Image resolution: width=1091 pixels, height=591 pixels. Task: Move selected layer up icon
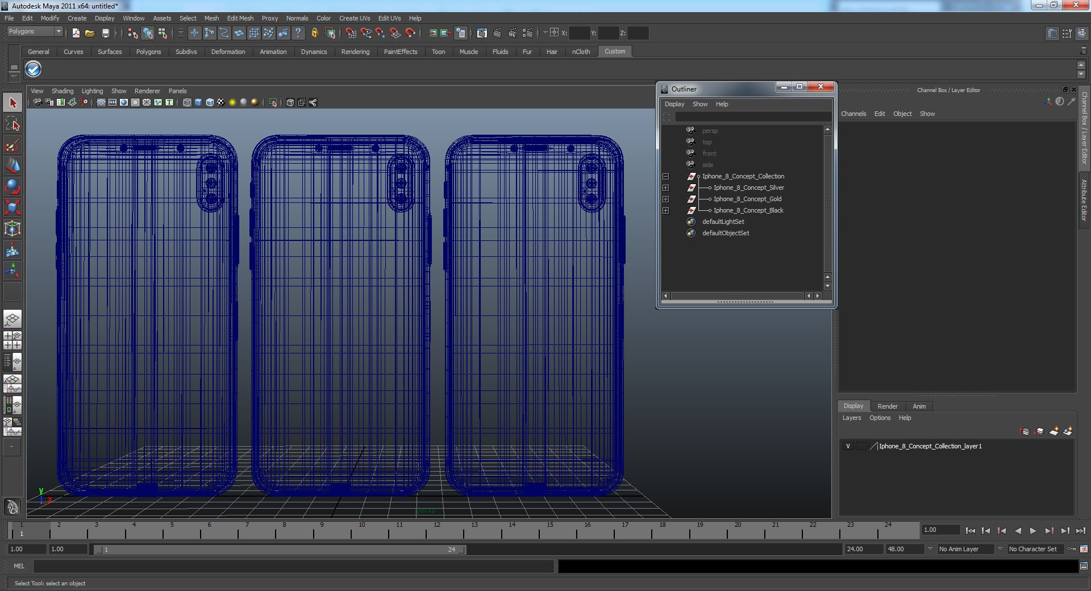[x=1025, y=431]
